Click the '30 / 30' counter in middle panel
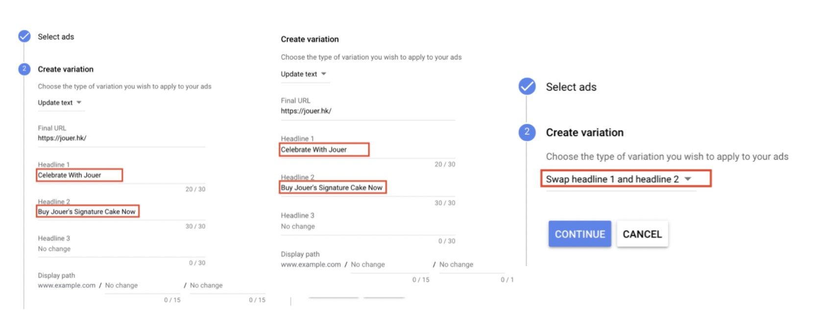Viewport: 819px width, 332px height. (x=445, y=203)
